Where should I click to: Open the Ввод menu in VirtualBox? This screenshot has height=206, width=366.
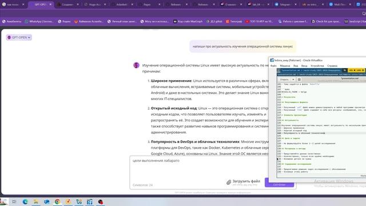(x=304, y=66)
